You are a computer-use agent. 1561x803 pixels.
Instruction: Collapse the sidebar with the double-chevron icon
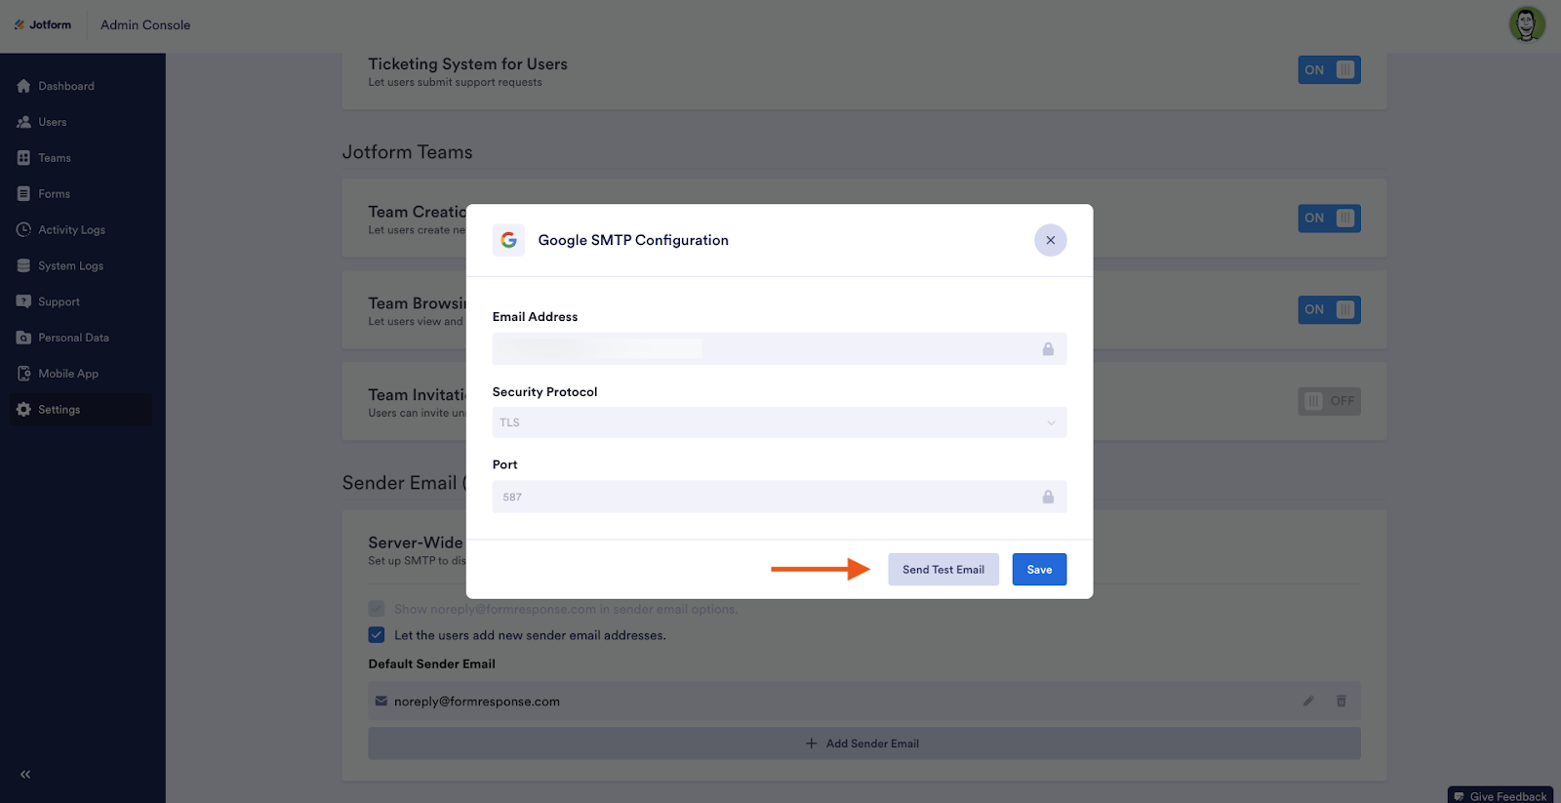pos(25,775)
